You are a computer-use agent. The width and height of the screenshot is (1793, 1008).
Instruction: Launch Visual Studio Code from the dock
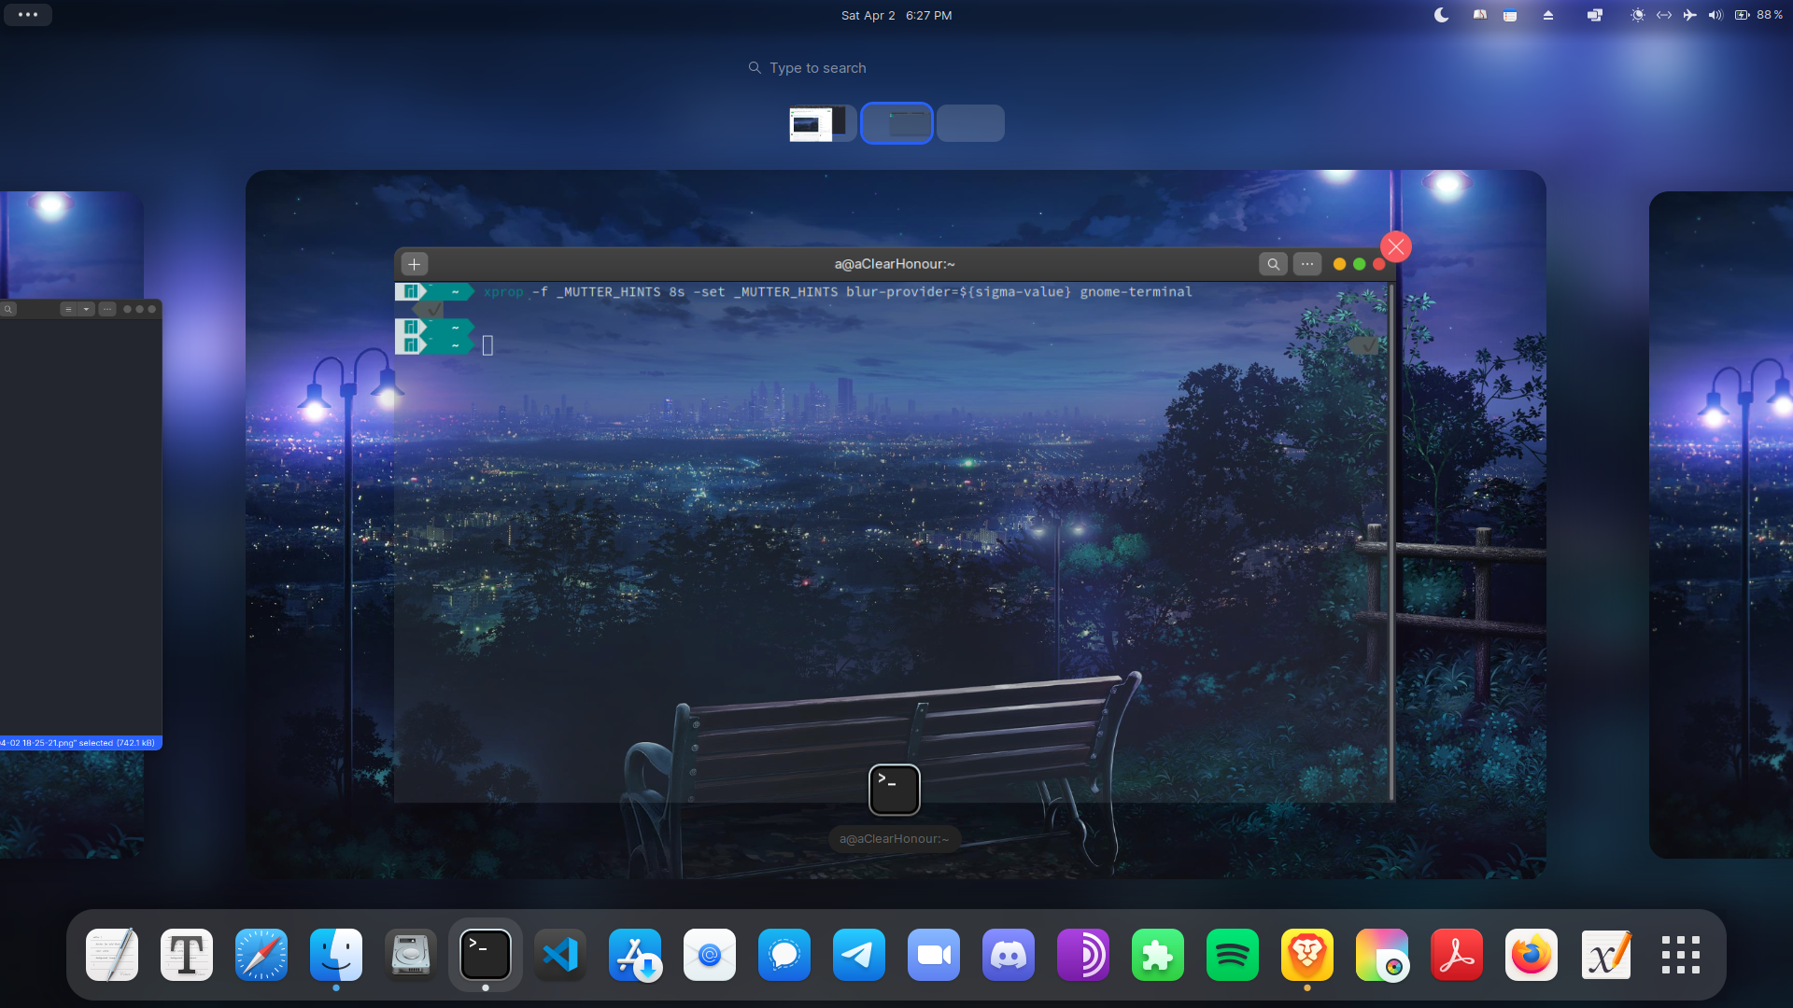[x=560, y=955]
